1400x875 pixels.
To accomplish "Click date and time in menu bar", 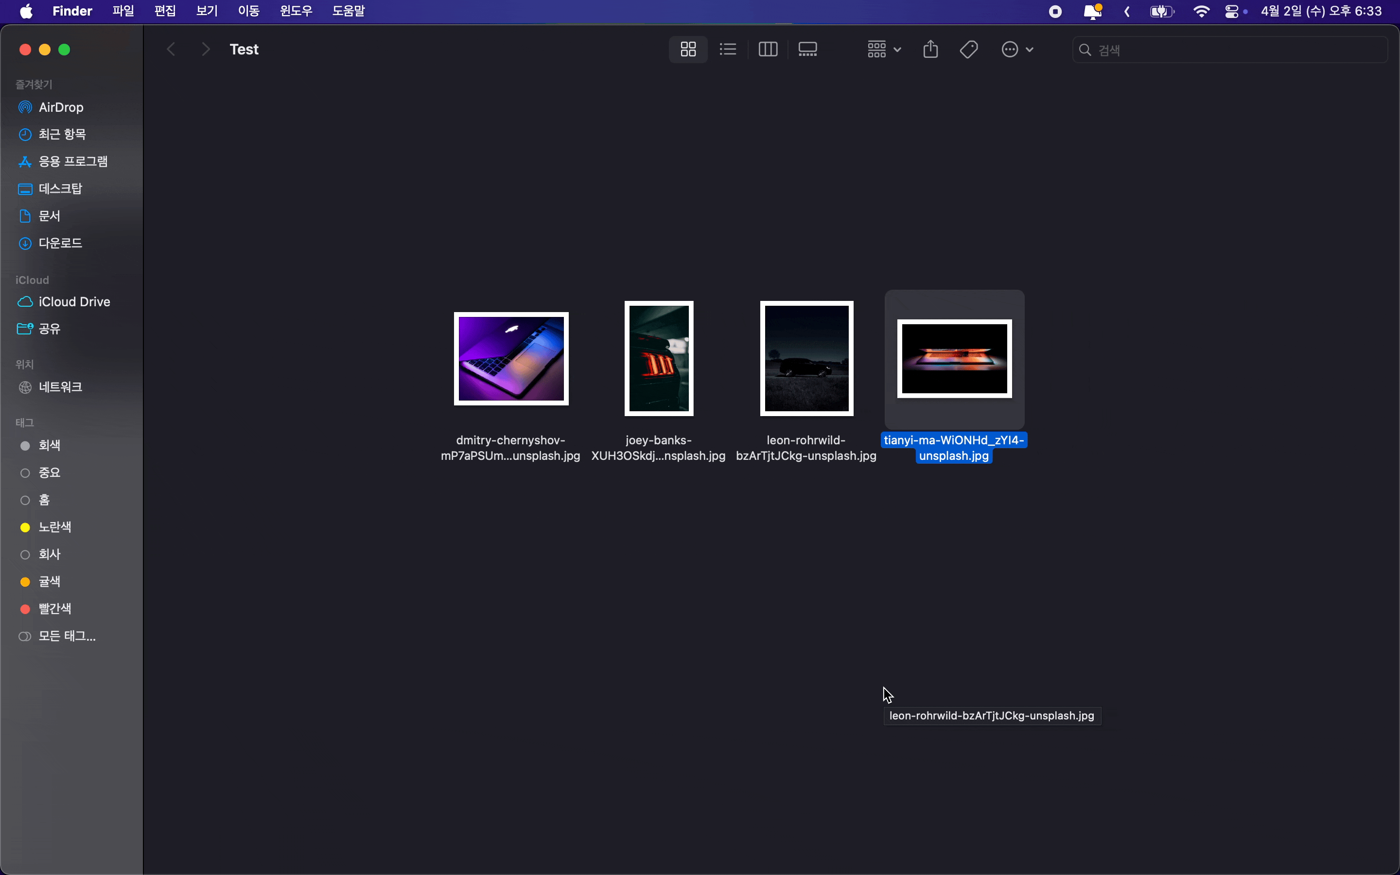I will (x=1321, y=11).
